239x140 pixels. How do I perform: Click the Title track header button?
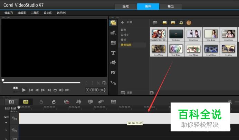[x=14, y=139]
